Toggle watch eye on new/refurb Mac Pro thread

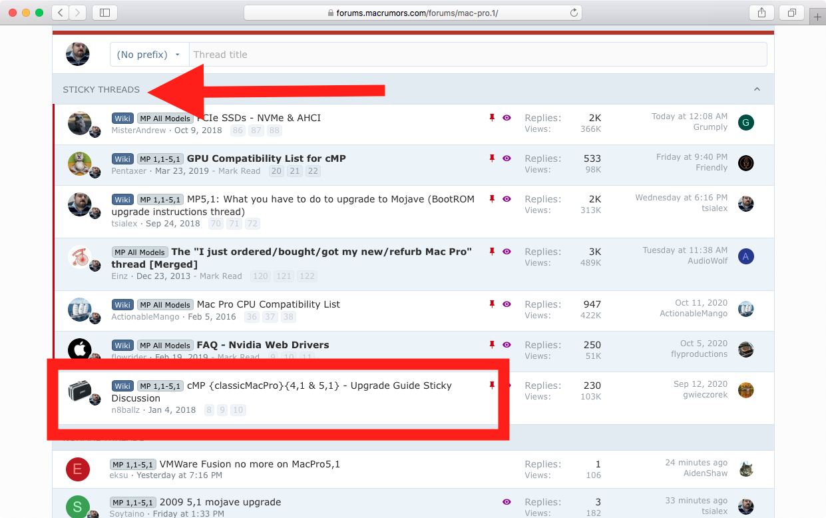tap(507, 252)
